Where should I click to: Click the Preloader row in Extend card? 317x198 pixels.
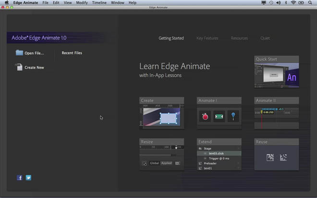(219, 163)
